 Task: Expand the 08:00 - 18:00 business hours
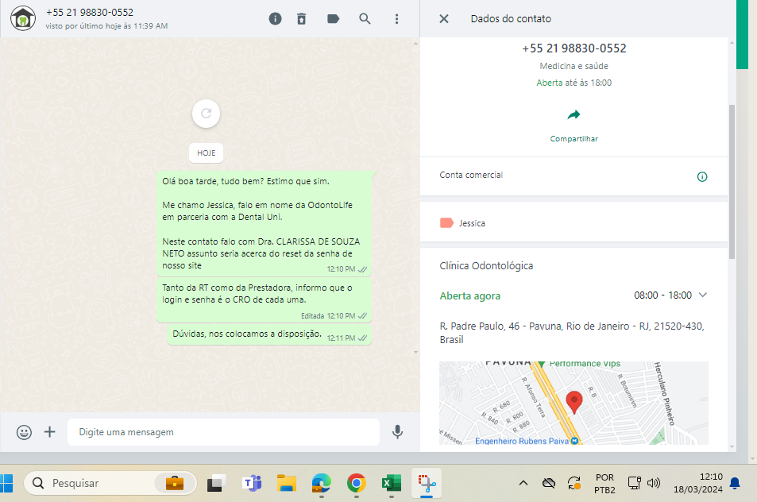pyautogui.click(x=702, y=295)
